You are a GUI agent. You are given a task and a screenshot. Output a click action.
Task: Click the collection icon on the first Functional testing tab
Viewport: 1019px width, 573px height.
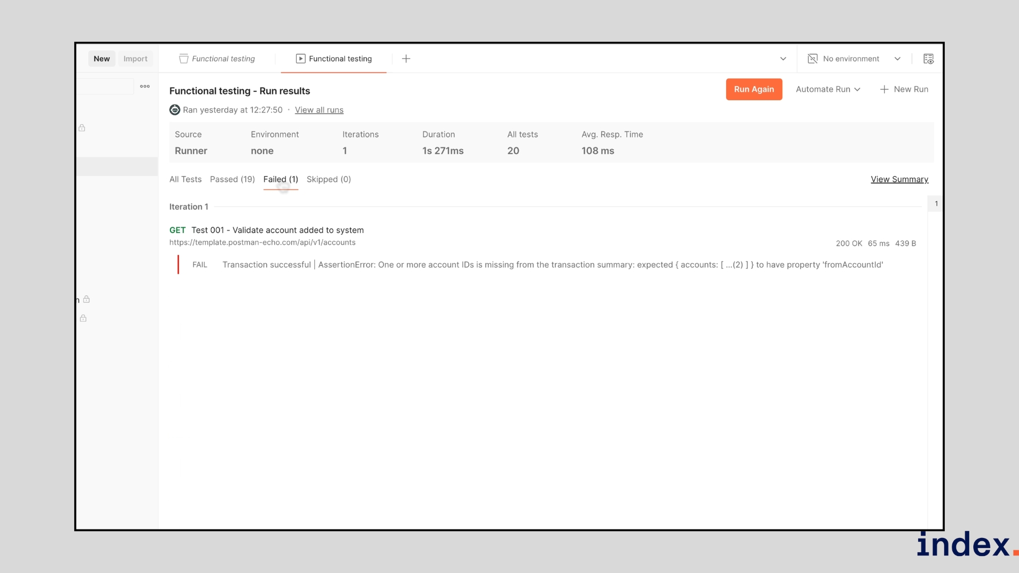pos(184,58)
